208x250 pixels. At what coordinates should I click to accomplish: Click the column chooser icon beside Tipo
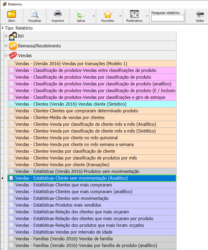click(x=2, y=28)
